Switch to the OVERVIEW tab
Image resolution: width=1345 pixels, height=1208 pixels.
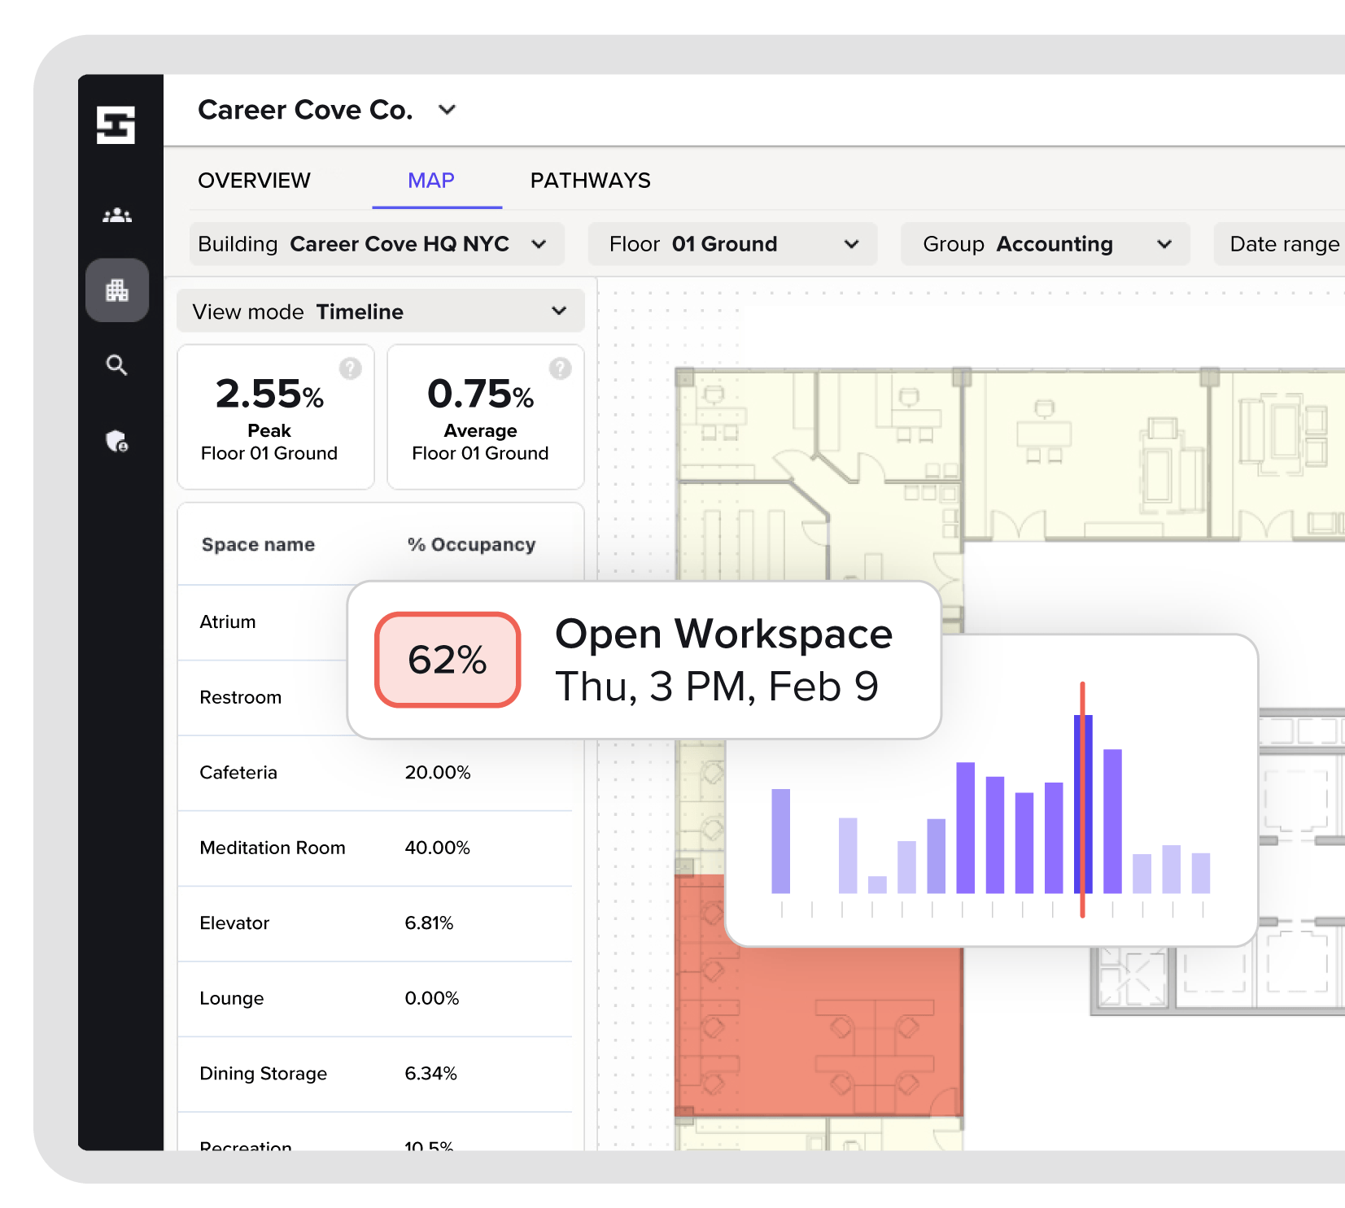coord(255,181)
